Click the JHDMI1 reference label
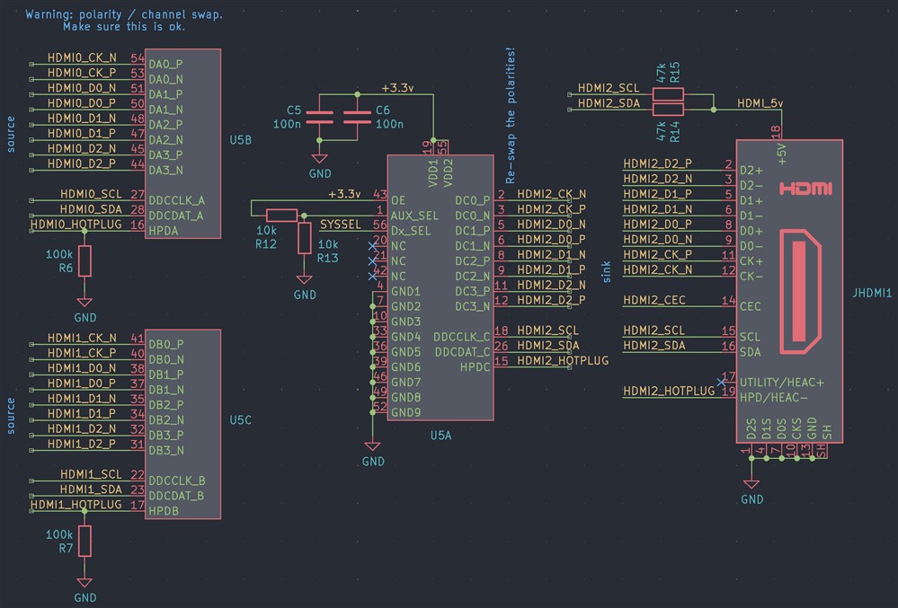The image size is (898, 608). click(872, 294)
